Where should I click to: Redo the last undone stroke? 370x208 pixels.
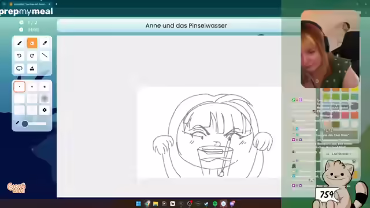pyautogui.click(x=32, y=55)
